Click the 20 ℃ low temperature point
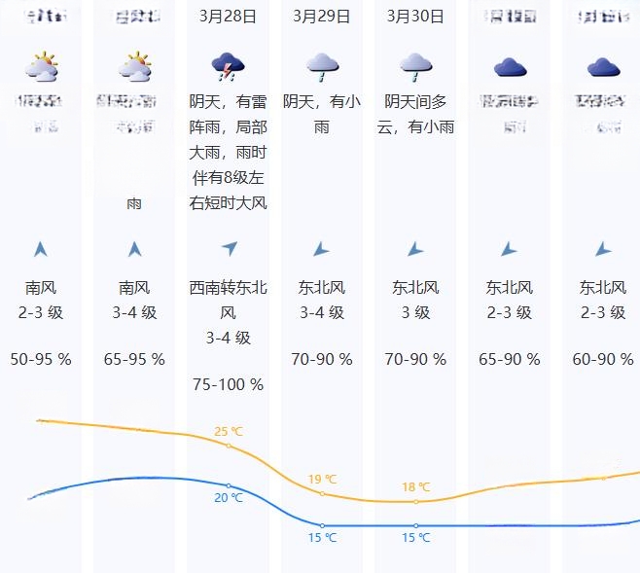 229,485
